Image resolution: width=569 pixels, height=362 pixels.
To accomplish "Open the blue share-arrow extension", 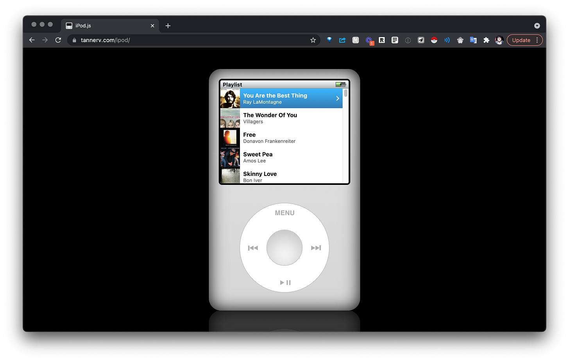I will (x=342, y=40).
